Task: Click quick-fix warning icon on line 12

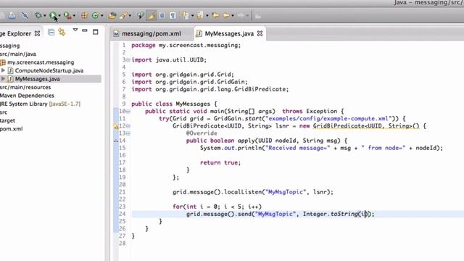Action: pyautogui.click(x=116, y=126)
